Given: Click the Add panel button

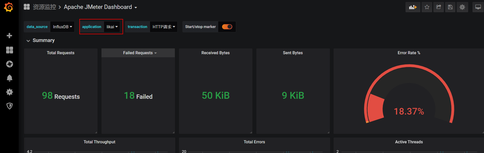Looking at the screenshot, I should tap(413, 7).
